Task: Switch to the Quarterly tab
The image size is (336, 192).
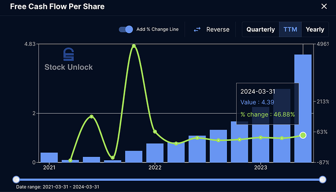Action: (261, 29)
